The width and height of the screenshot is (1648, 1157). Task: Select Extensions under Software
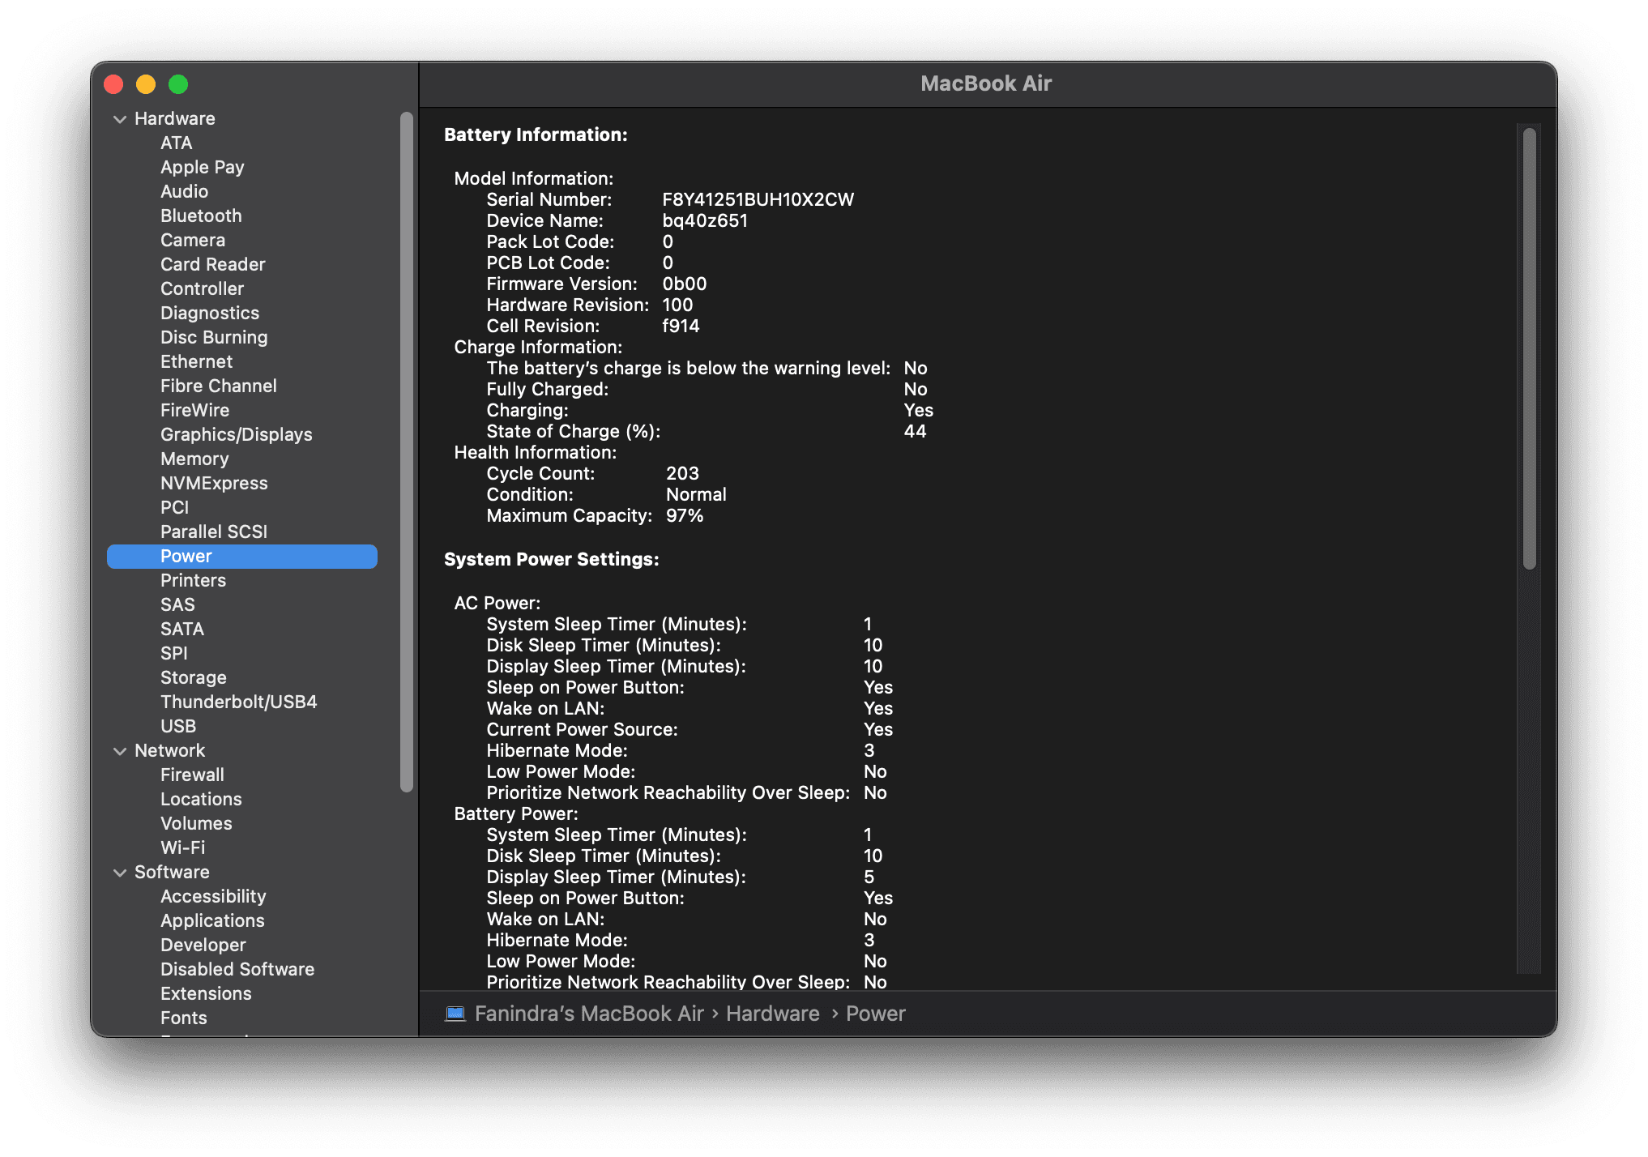(206, 993)
